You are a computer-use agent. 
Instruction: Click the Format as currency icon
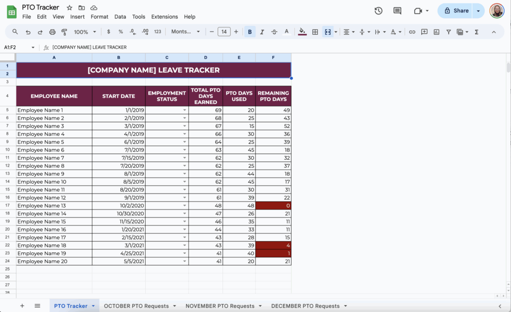click(x=108, y=31)
